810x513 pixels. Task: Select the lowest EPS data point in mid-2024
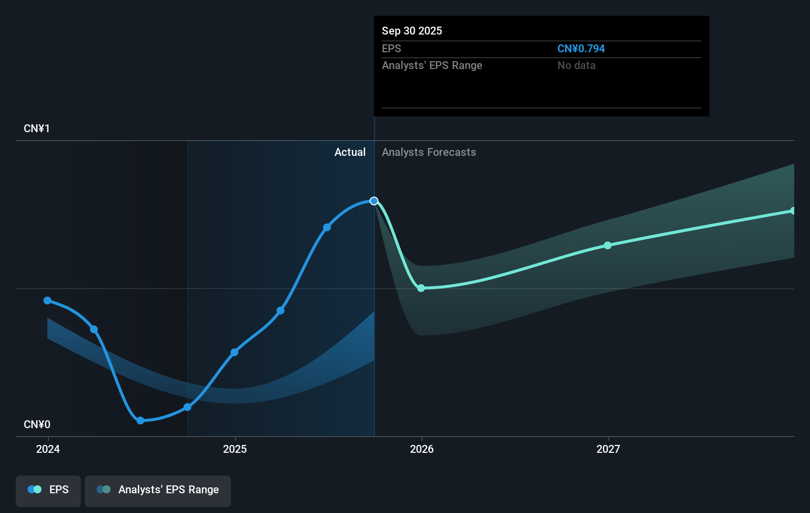[x=141, y=420]
